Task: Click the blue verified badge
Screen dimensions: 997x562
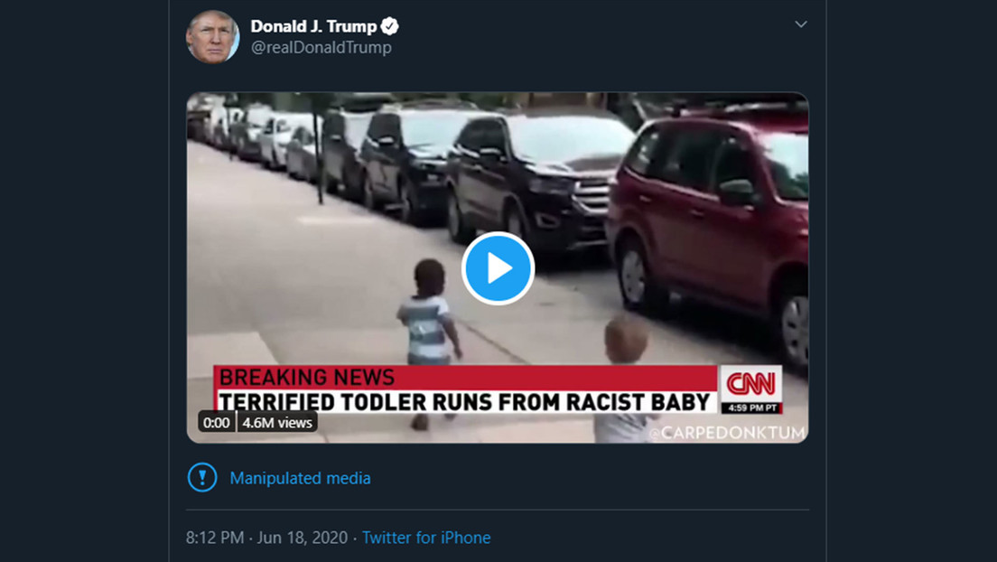Action: (x=388, y=26)
